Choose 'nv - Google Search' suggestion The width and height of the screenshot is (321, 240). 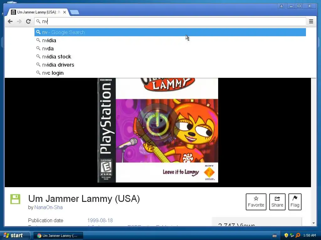coord(170,32)
